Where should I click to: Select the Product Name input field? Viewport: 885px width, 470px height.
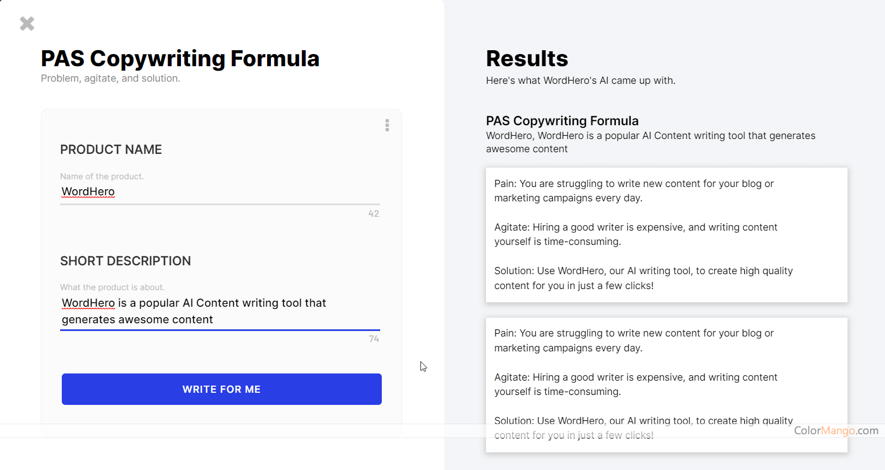[220, 191]
